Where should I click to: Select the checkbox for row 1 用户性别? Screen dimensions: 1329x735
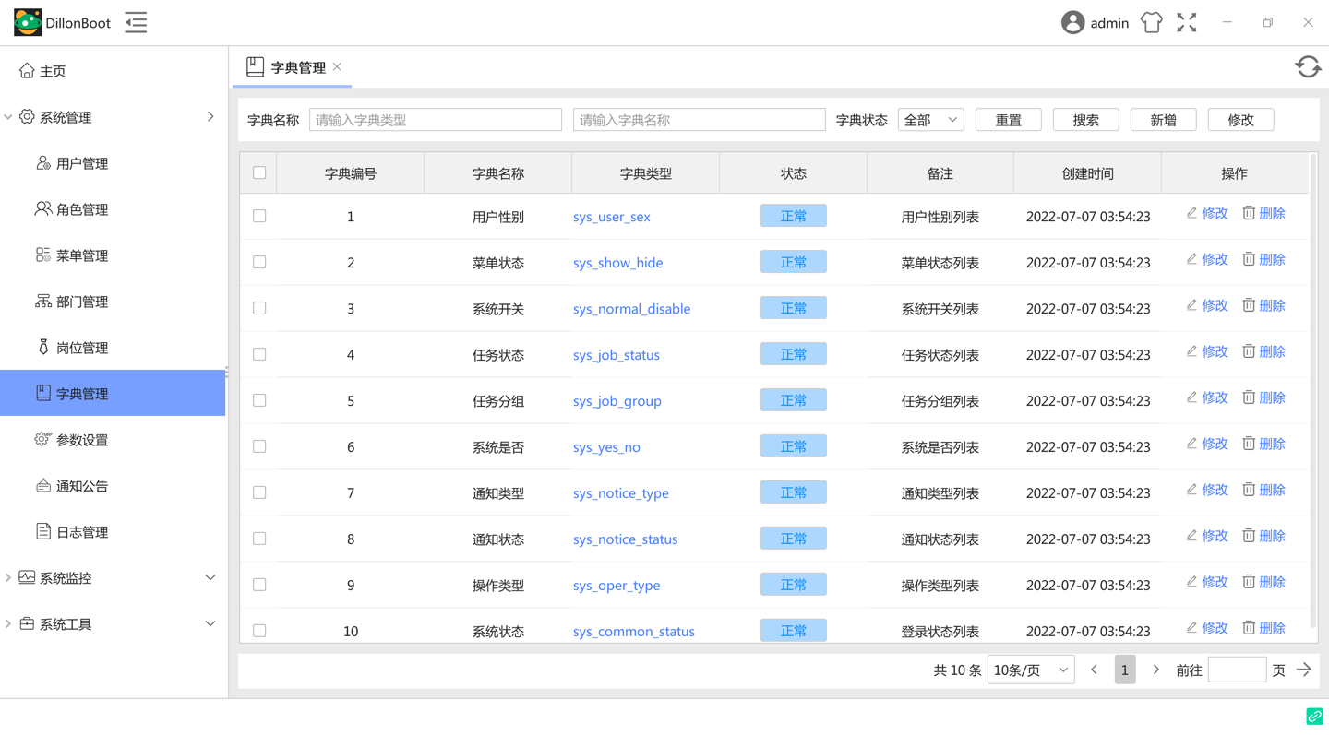coord(259,216)
